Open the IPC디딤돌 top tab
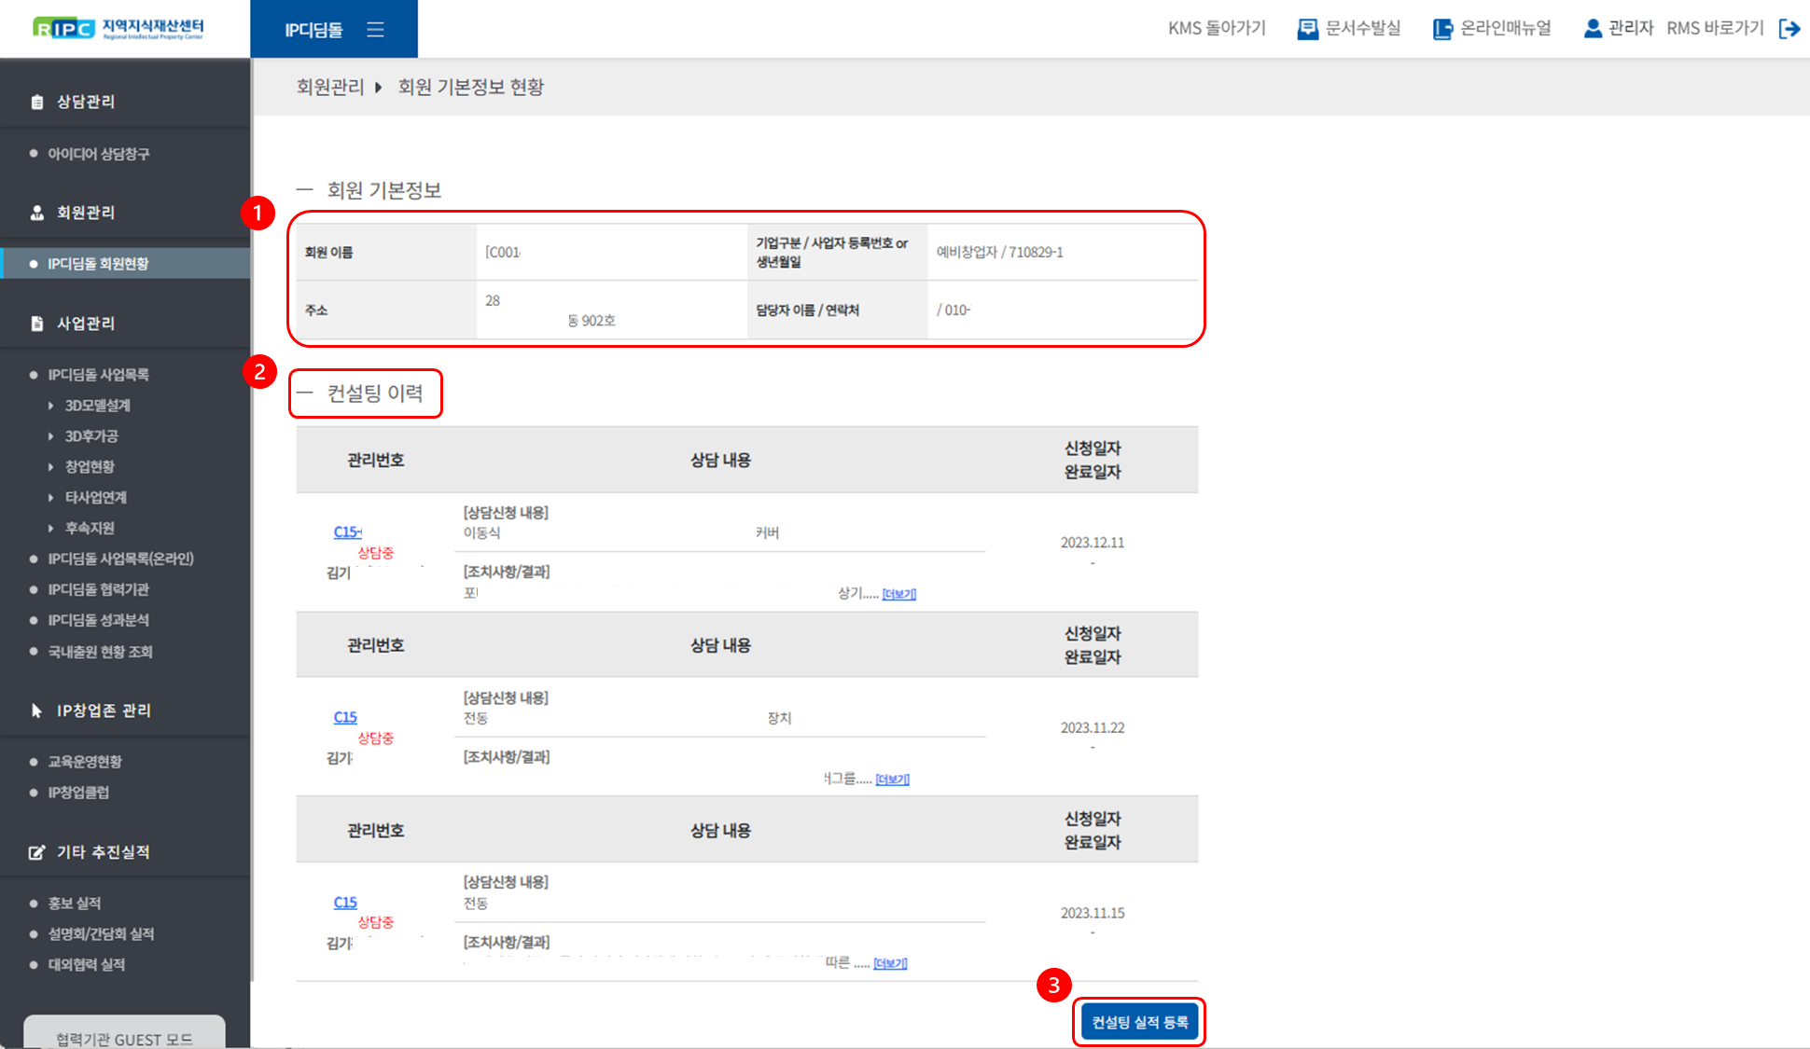 (x=313, y=30)
